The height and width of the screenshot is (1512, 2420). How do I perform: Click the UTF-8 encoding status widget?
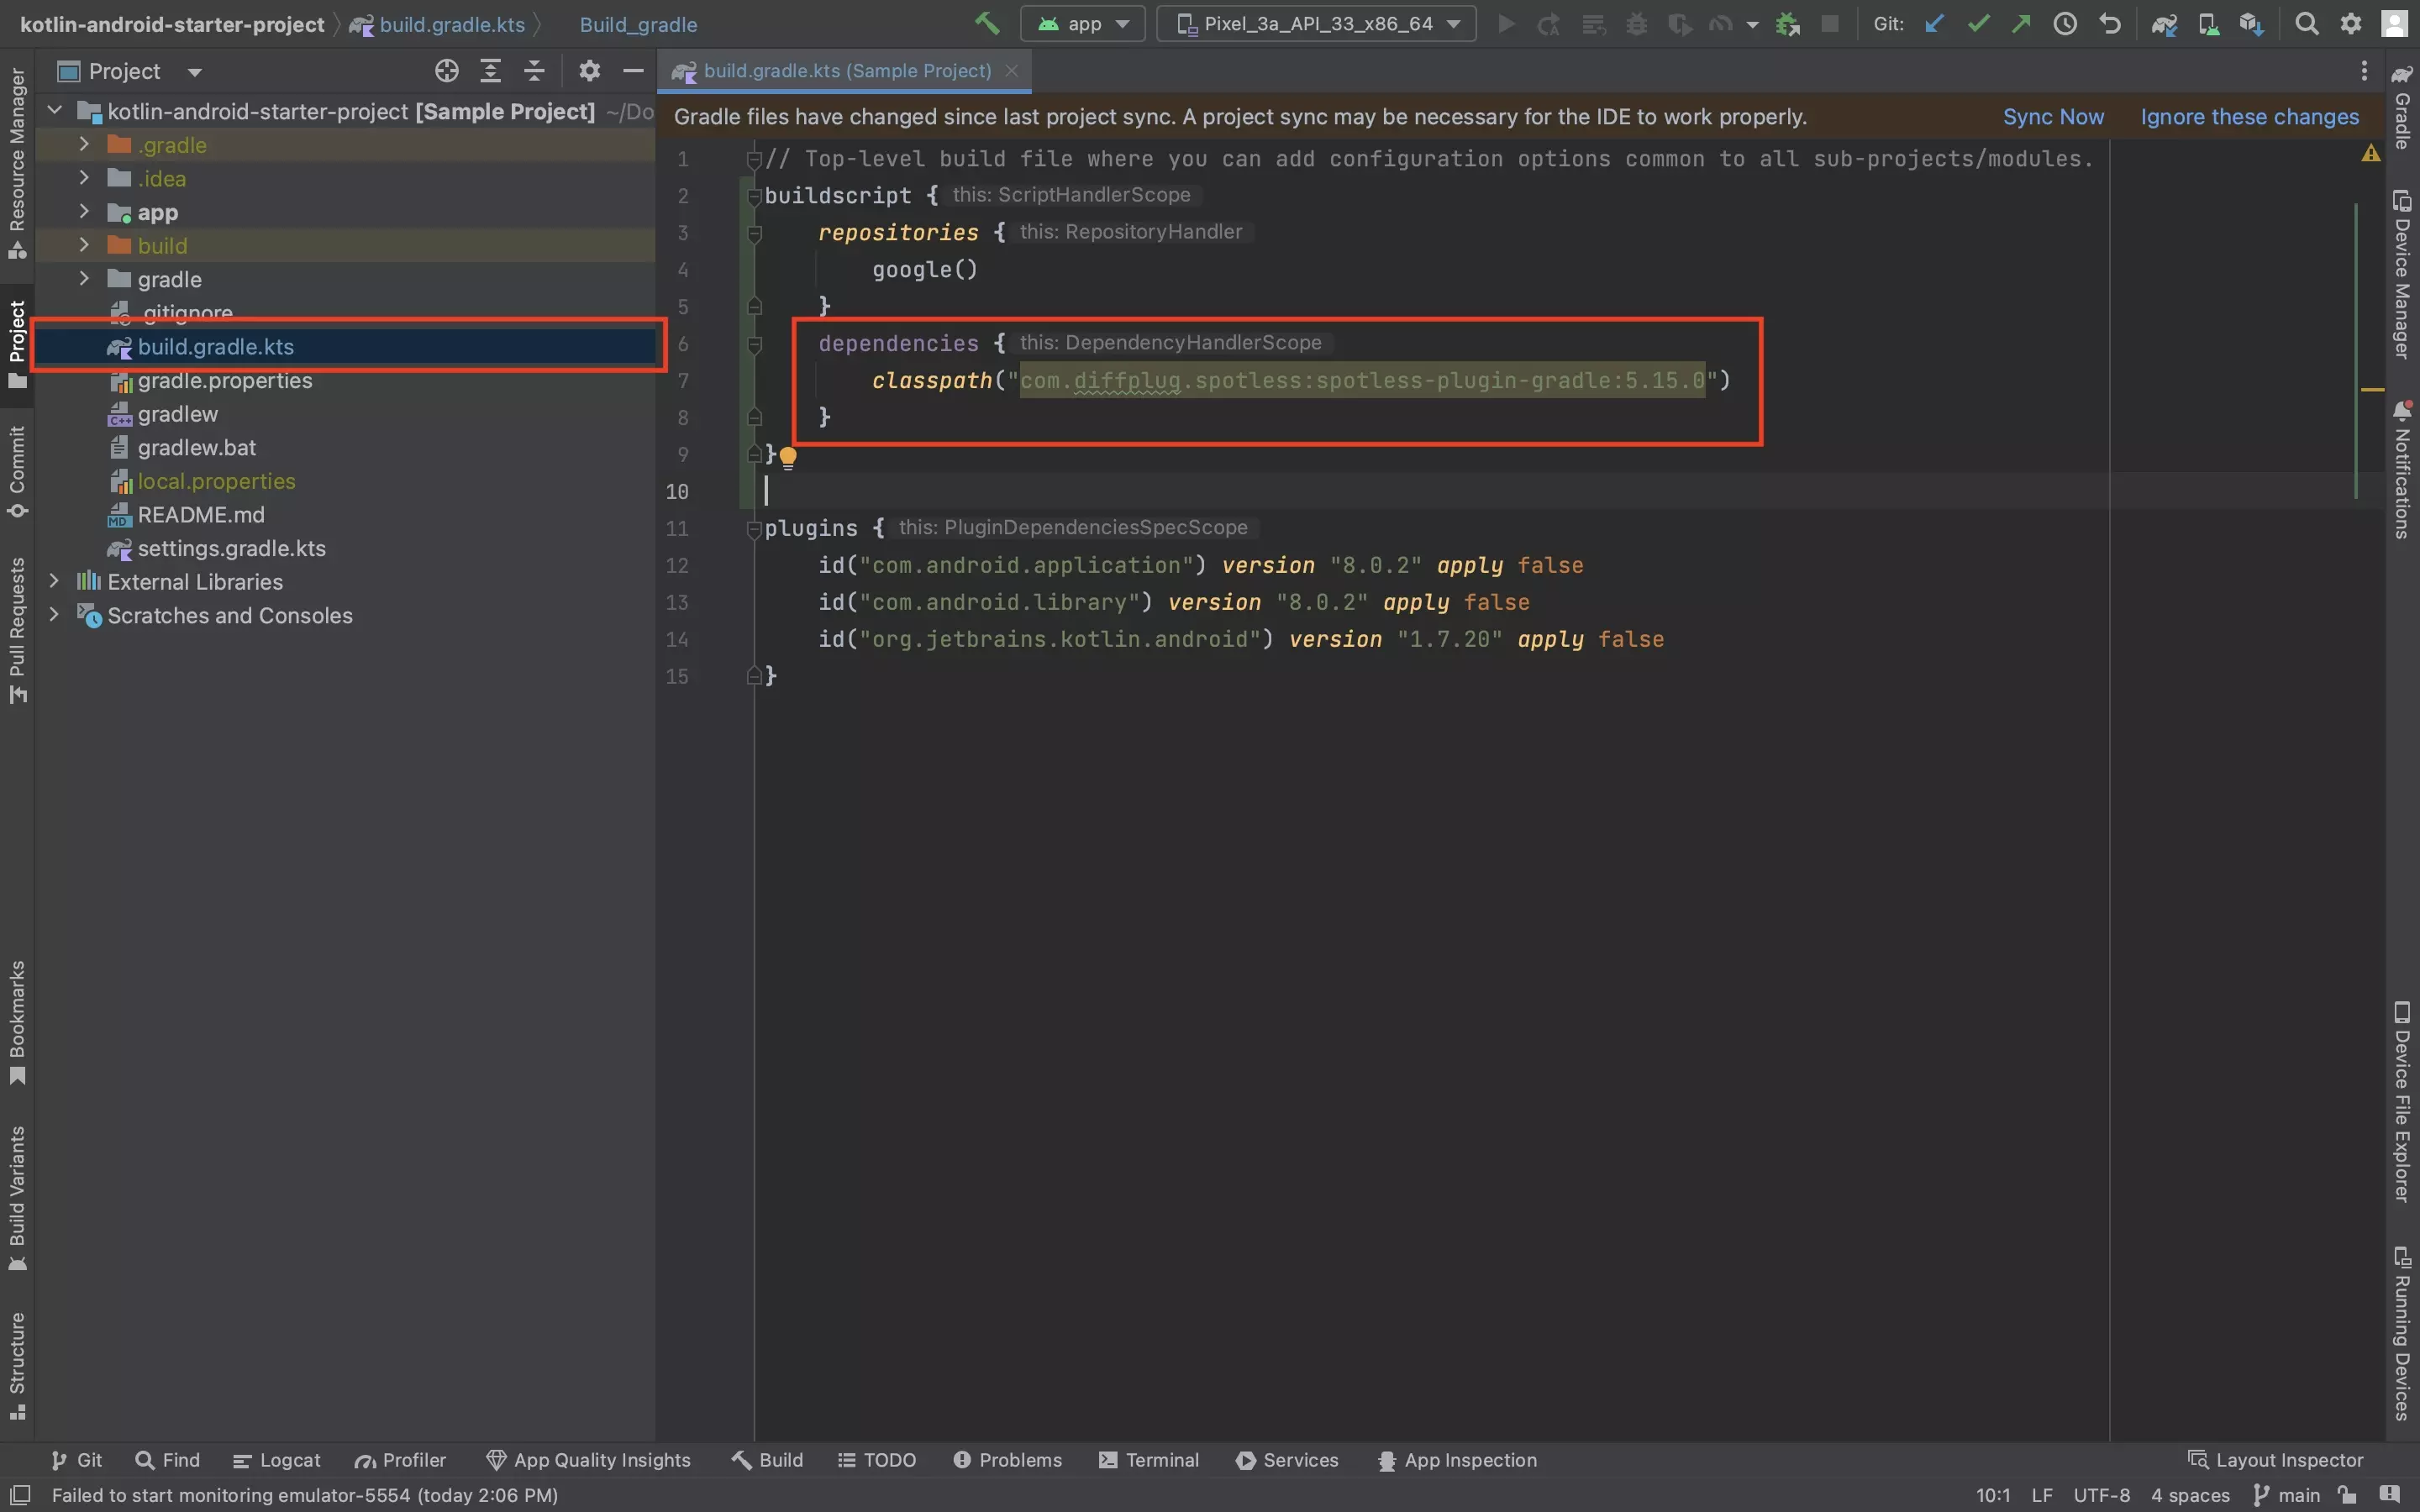tap(2101, 1495)
